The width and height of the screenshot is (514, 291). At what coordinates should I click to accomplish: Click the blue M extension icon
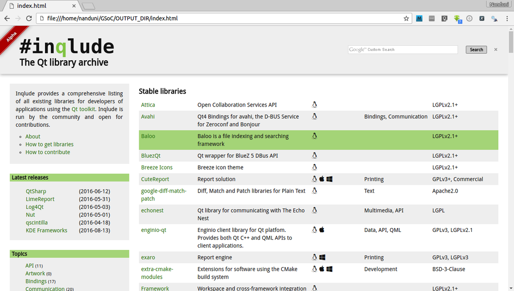[x=419, y=18]
